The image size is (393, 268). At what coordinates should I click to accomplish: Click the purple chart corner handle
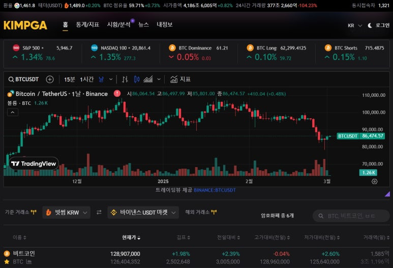pyautogui.click(x=387, y=194)
